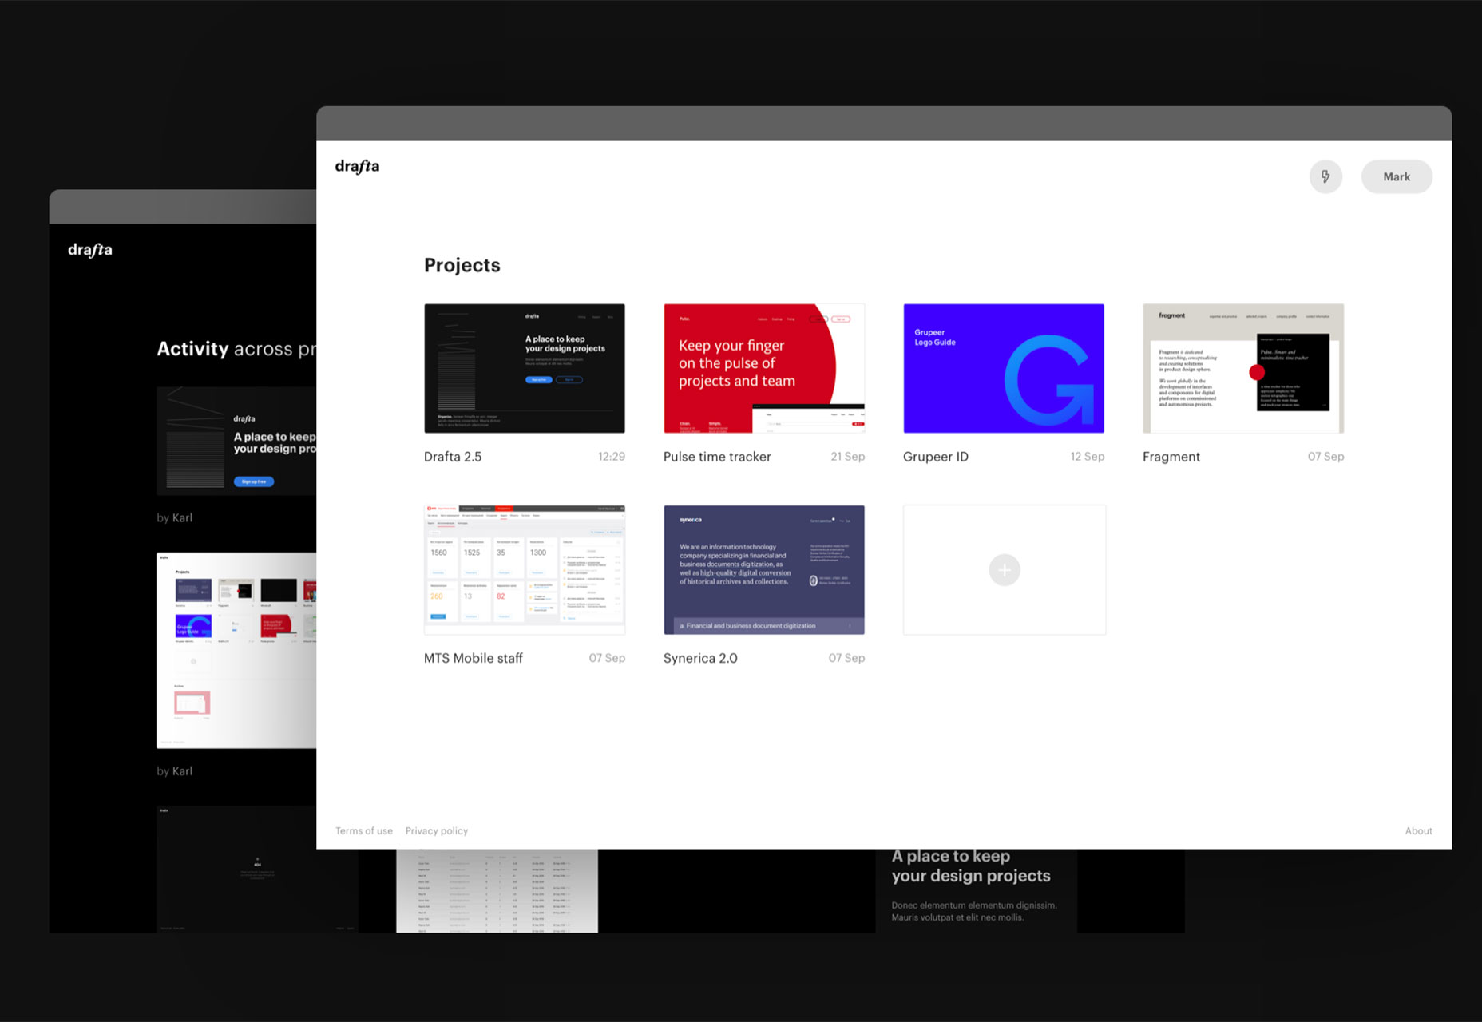
Task: Open the Drafta 2.5 project thumbnail
Action: click(524, 368)
